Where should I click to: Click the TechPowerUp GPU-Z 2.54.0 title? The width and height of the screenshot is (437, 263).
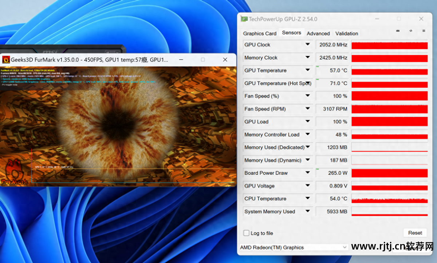[x=283, y=19]
